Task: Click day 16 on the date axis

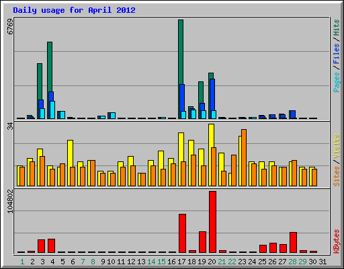Action: pos(171,262)
